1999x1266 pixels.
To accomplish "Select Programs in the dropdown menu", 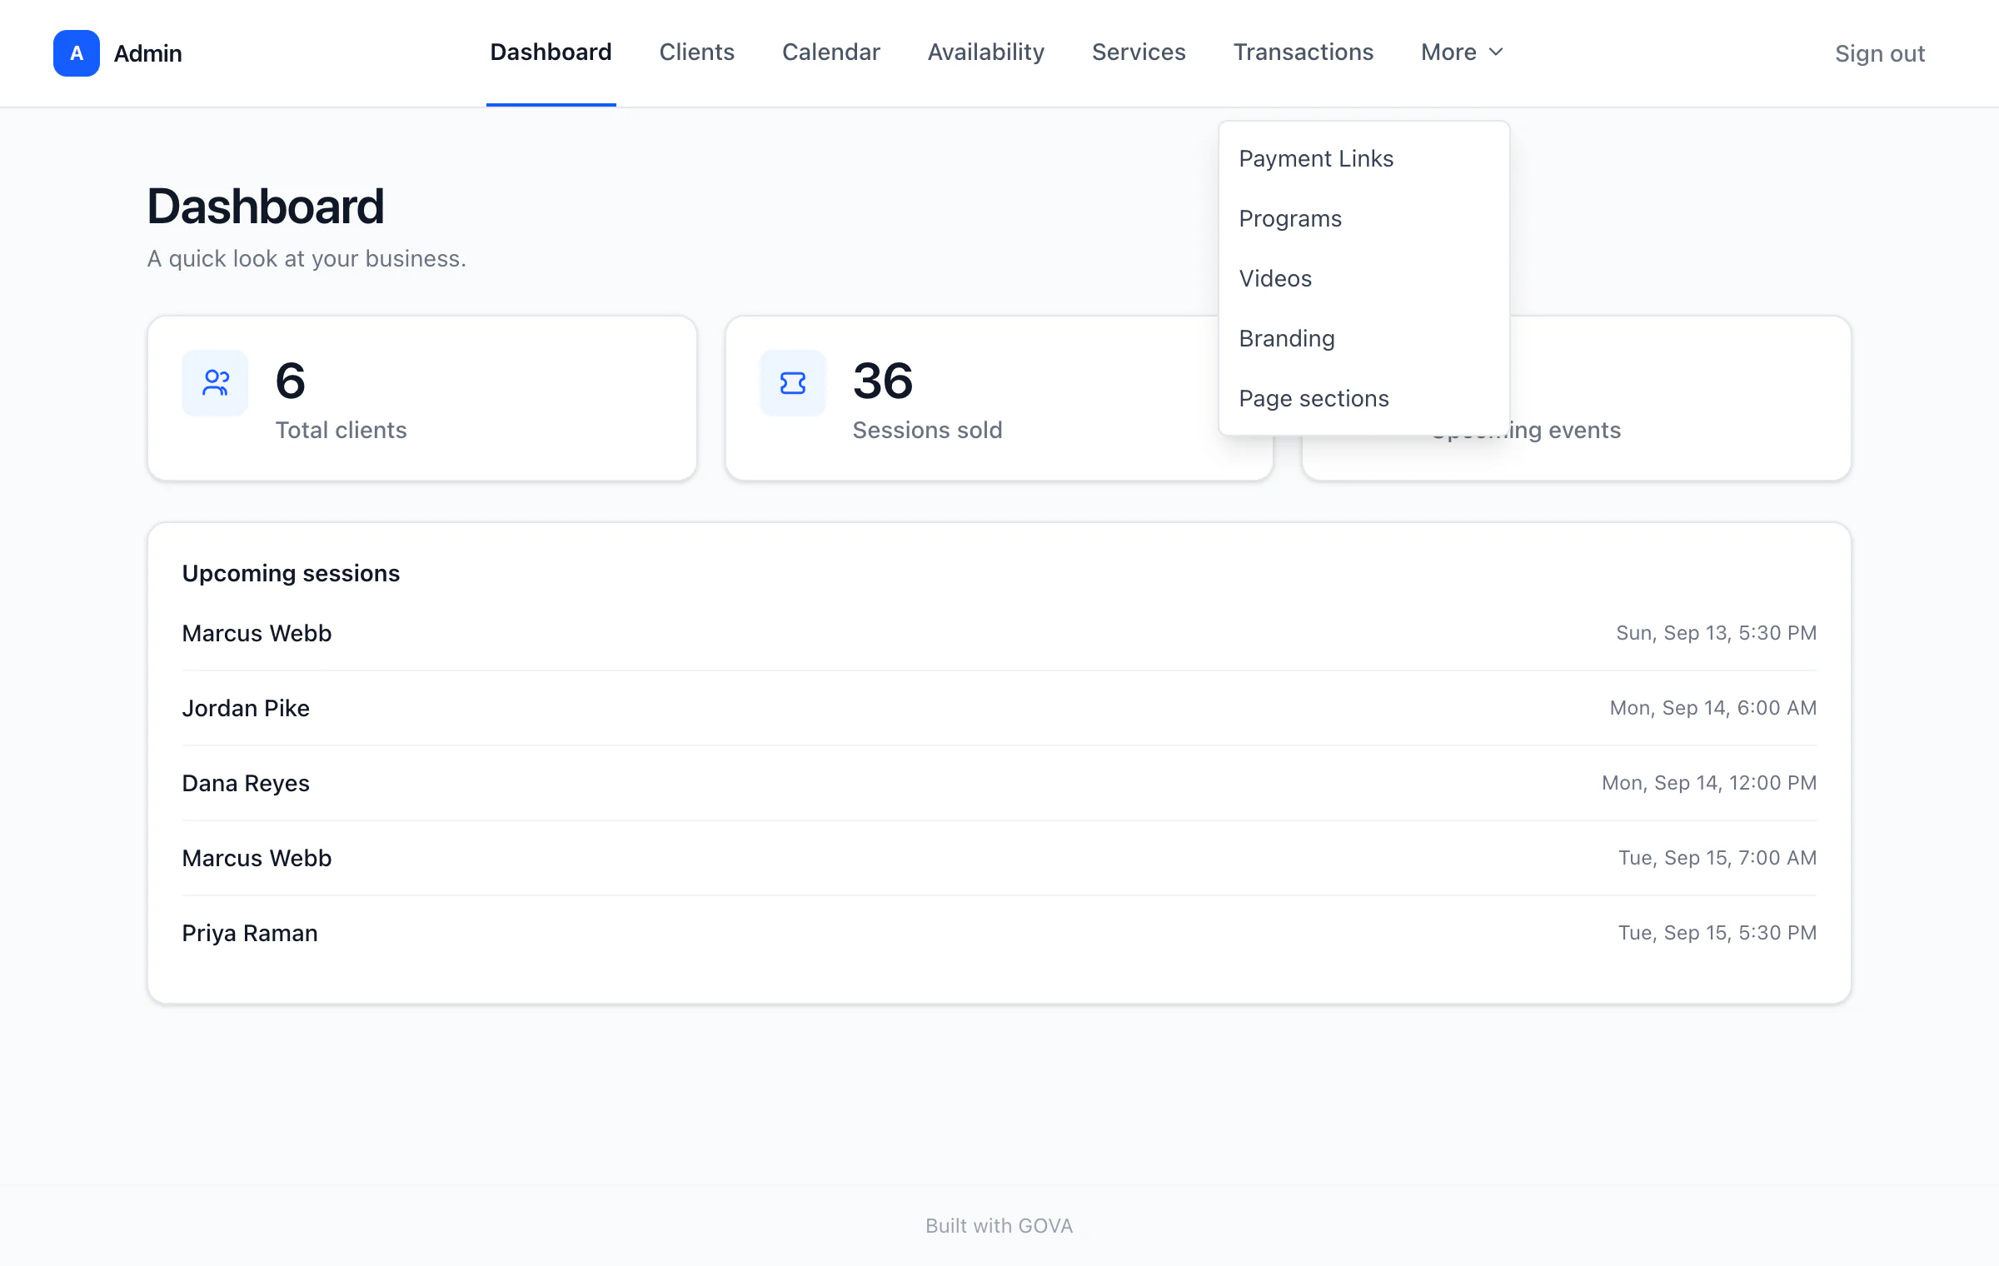I will (1364, 218).
